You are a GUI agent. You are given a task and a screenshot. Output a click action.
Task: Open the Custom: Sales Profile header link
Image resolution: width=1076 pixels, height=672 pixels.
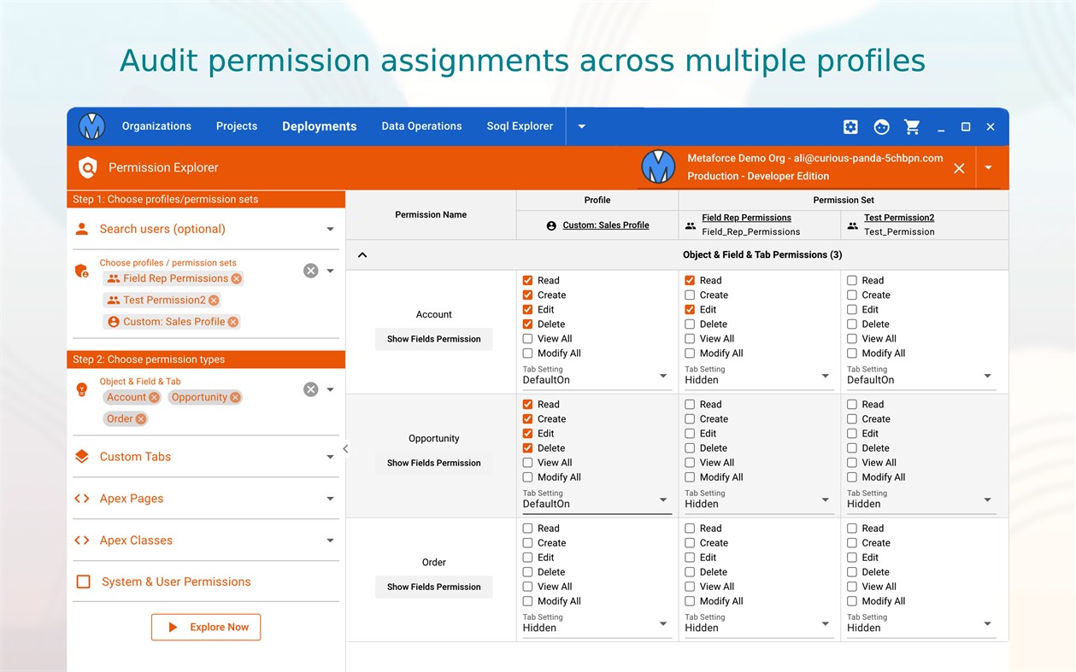[x=606, y=225]
